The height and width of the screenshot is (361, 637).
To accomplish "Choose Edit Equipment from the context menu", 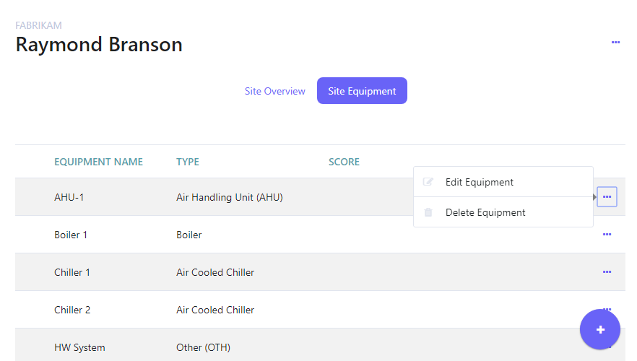I will pyautogui.click(x=479, y=182).
